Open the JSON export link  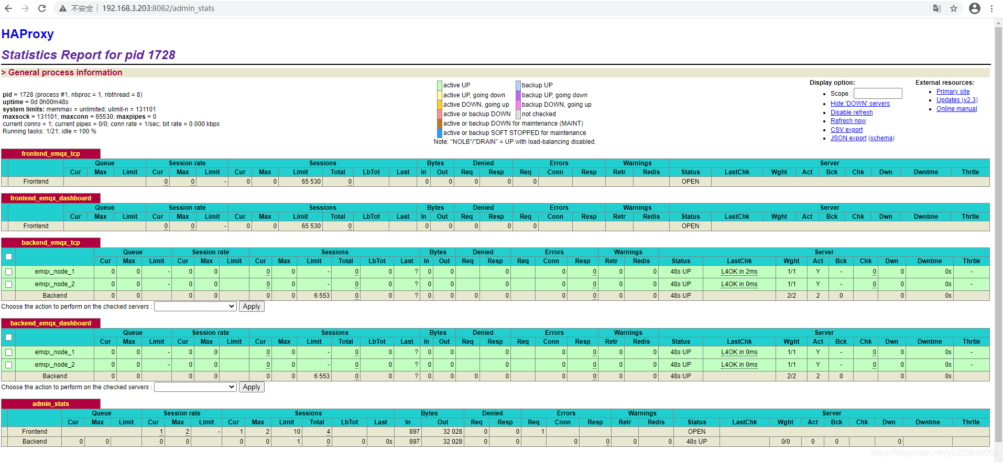pos(848,138)
